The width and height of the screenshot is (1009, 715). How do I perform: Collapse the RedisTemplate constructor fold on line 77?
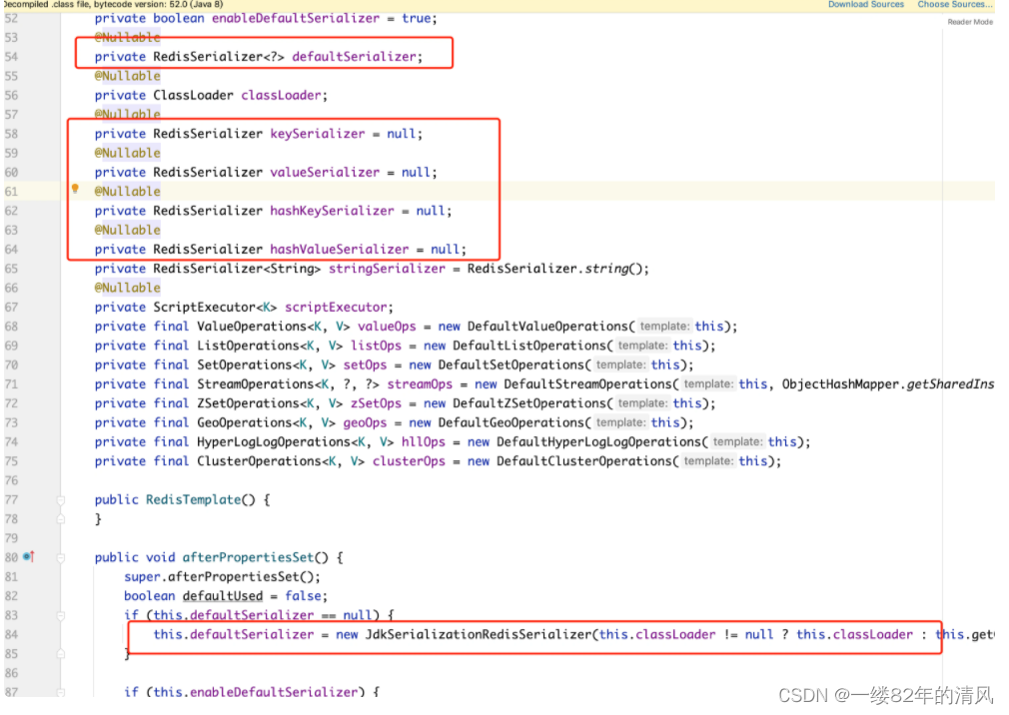[61, 499]
